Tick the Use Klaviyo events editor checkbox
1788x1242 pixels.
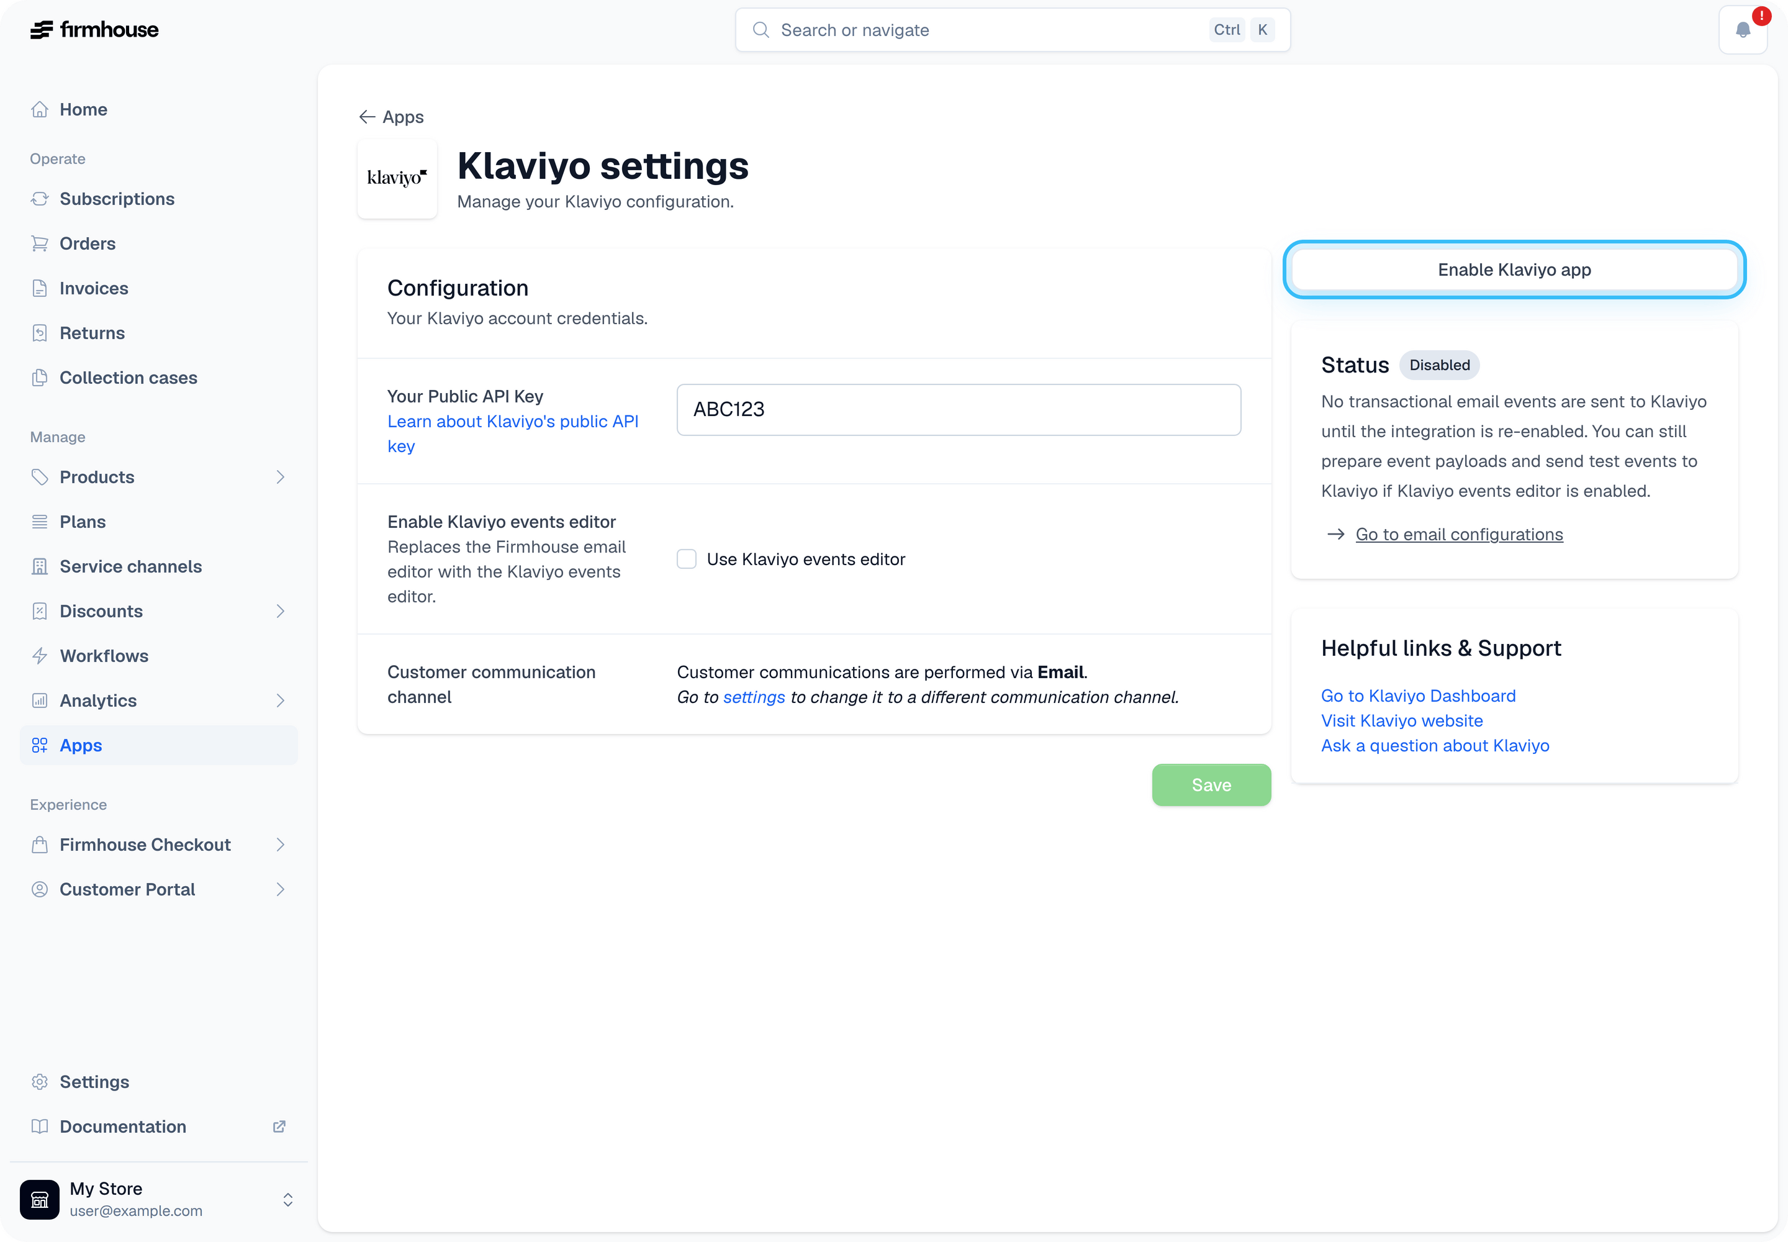(x=686, y=559)
